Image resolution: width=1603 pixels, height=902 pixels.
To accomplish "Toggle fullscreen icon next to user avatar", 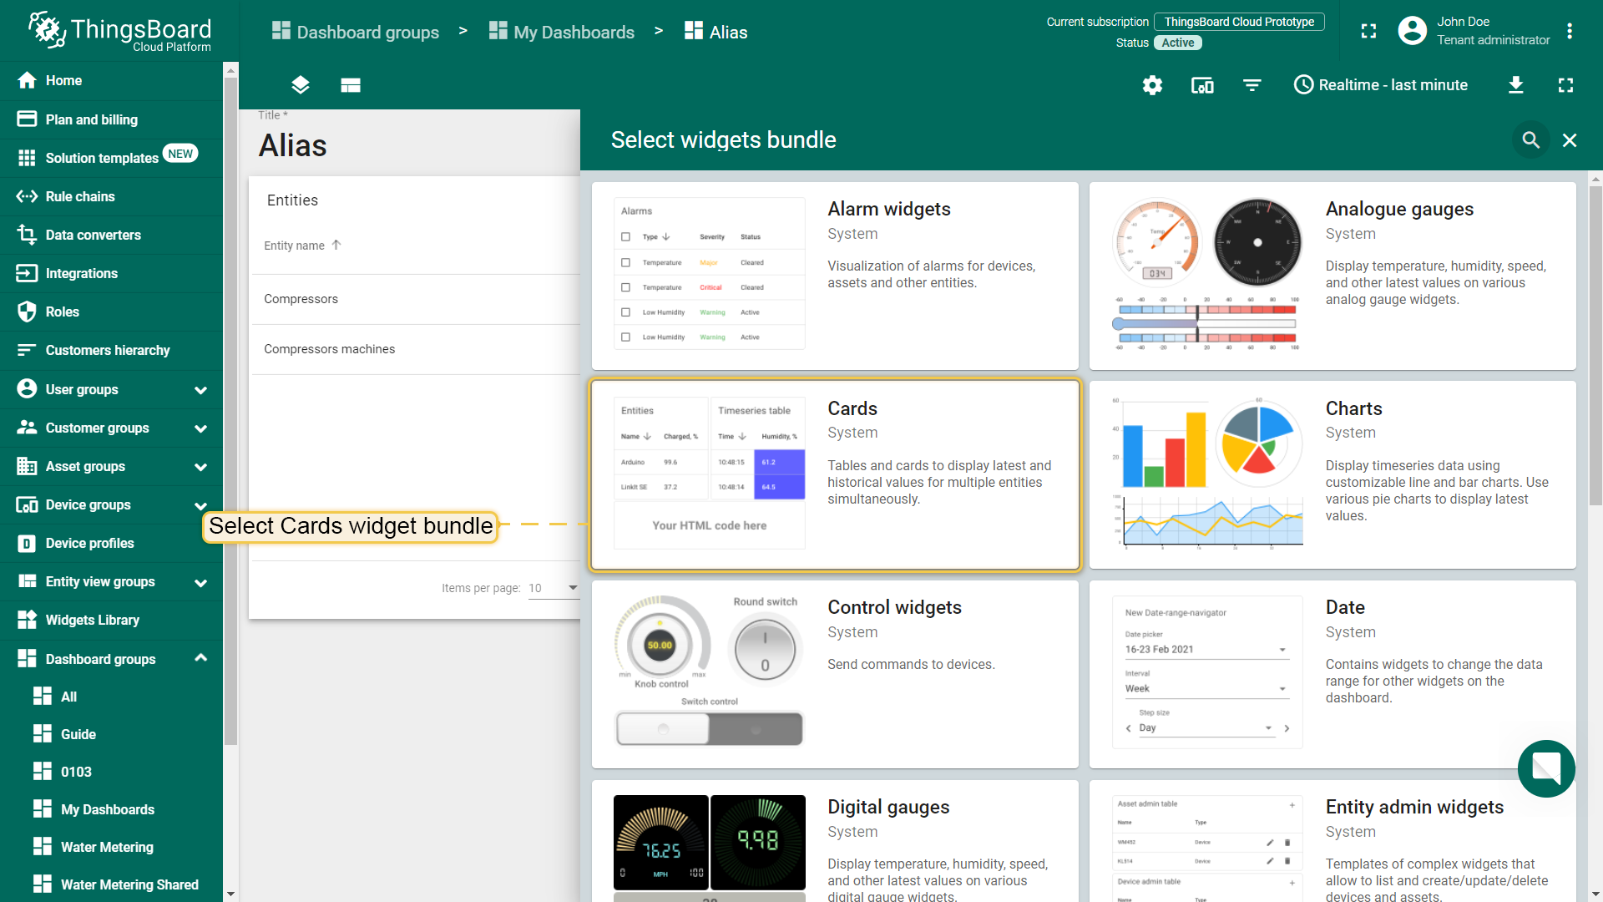I will coord(1368,31).
